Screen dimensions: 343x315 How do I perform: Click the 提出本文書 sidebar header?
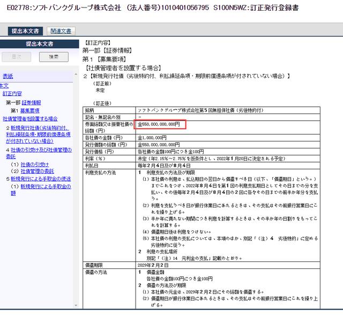click(x=39, y=44)
